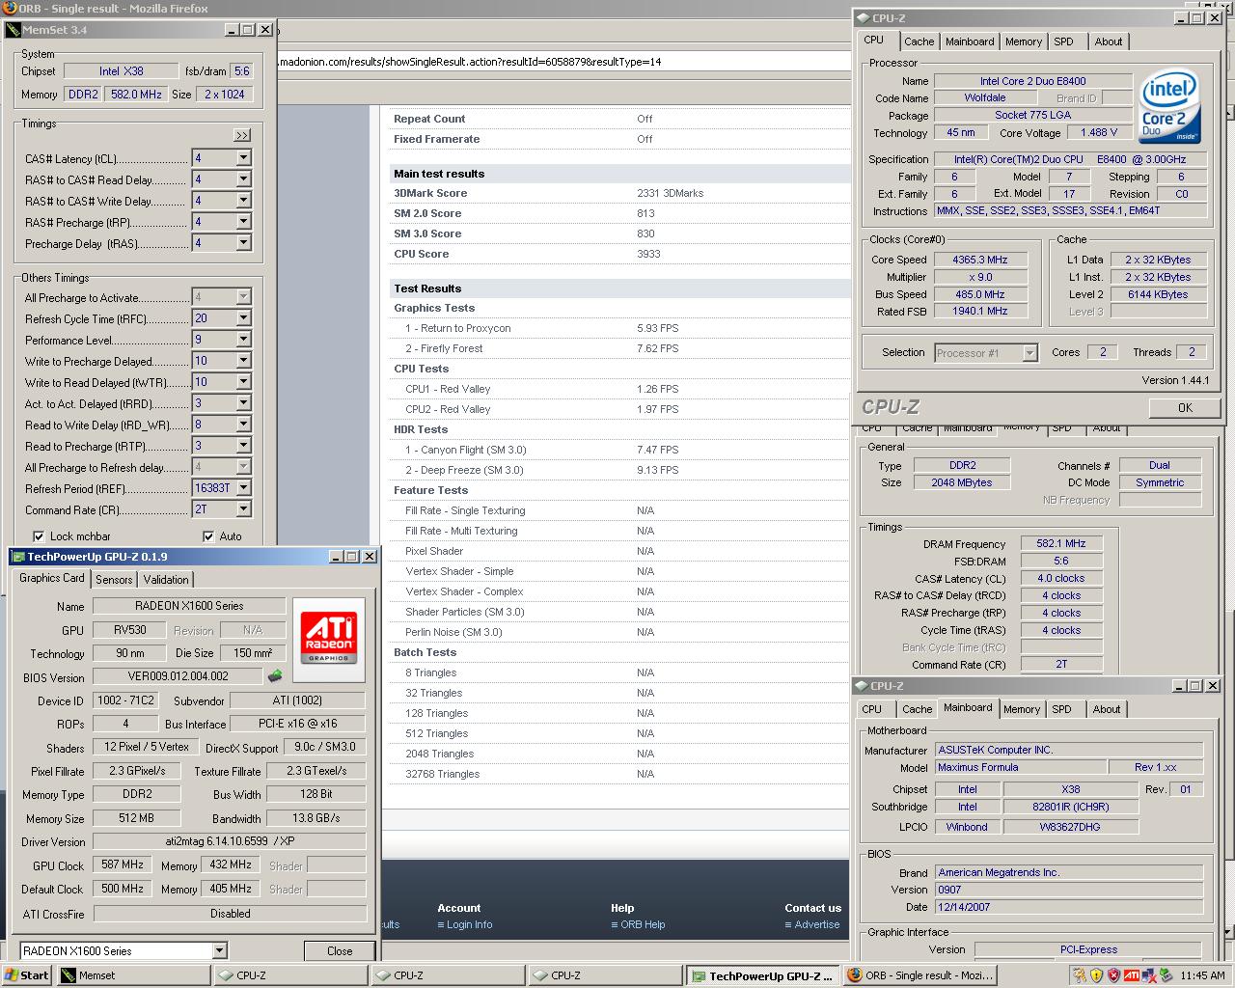This screenshot has height=988, width=1235.
Task: Click the GPU Clock 587 MHz field
Action: click(122, 865)
